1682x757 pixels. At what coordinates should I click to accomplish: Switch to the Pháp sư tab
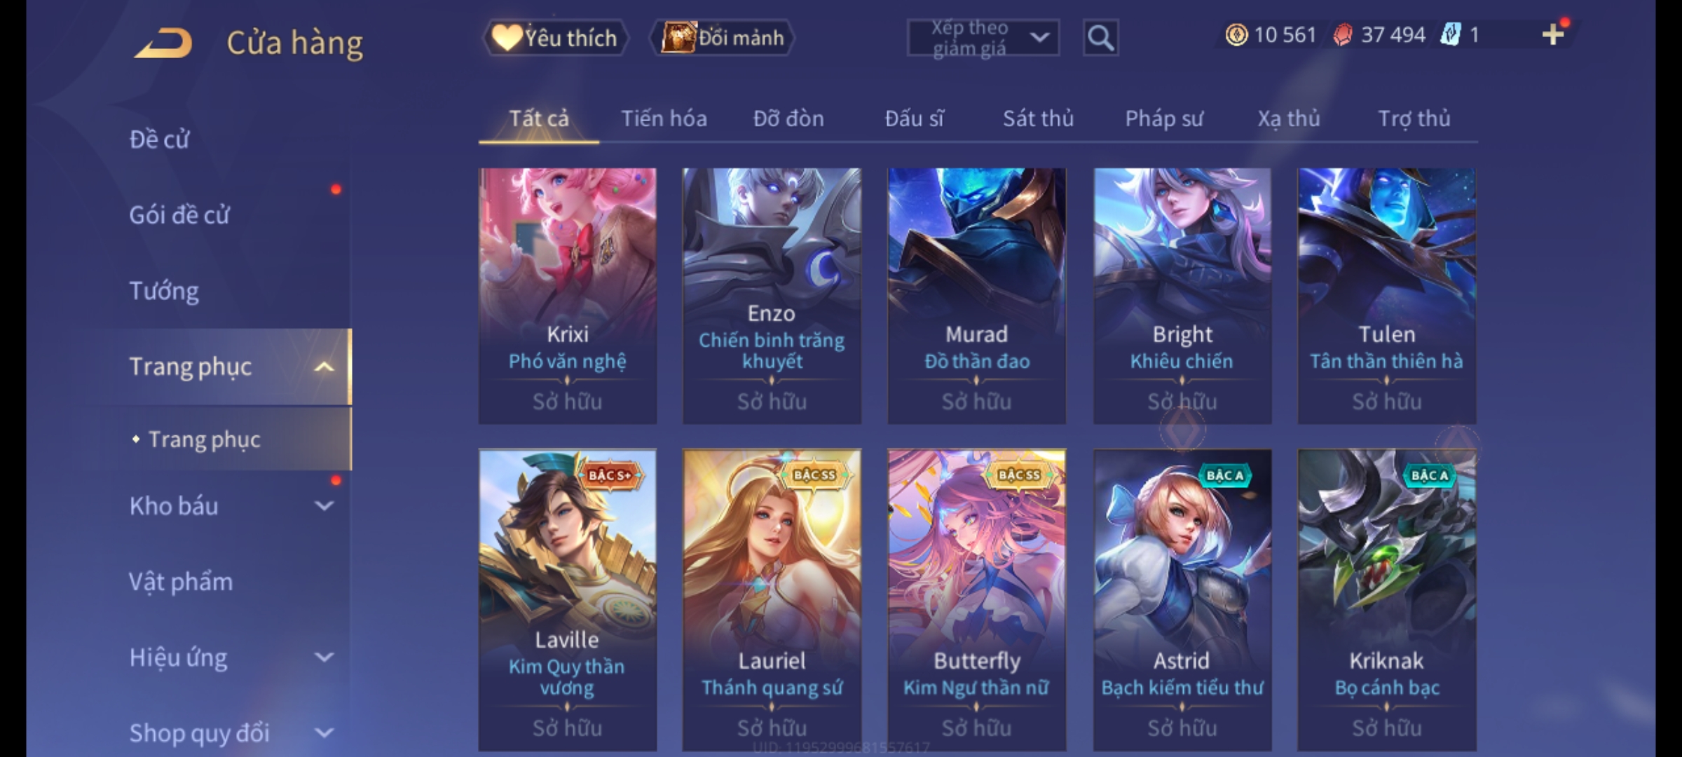tap(1163, 118)
